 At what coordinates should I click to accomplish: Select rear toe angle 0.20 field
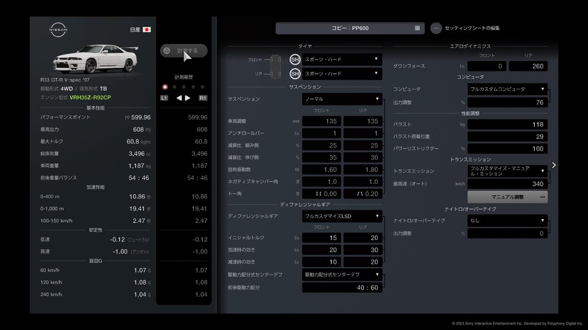(363, 194)
